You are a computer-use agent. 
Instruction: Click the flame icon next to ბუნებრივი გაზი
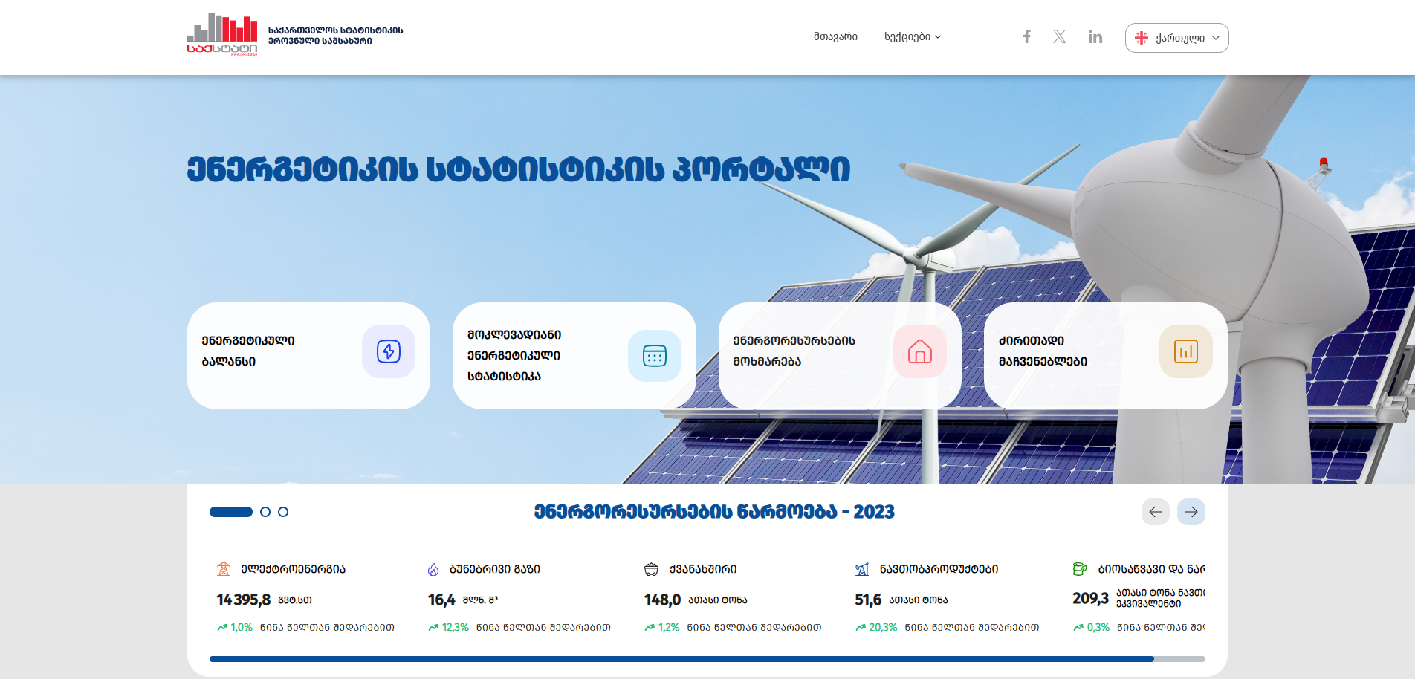point(434,568)
